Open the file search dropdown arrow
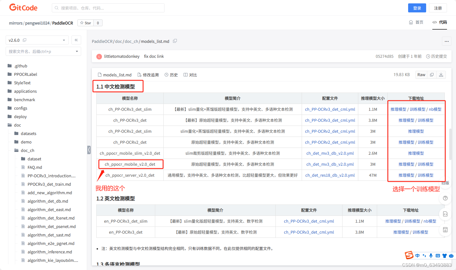 (77, 51)
